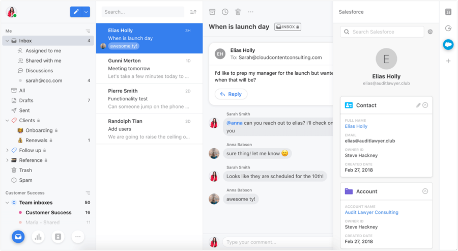
Task: Click the Reply button
Action: coord(231,94)
